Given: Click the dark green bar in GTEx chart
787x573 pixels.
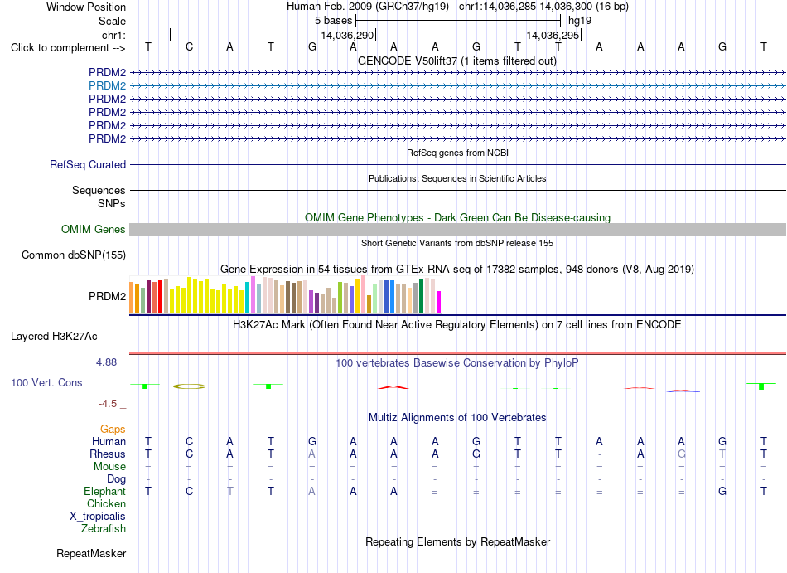Looking at the screenshot, I should (x=421, y=296).
